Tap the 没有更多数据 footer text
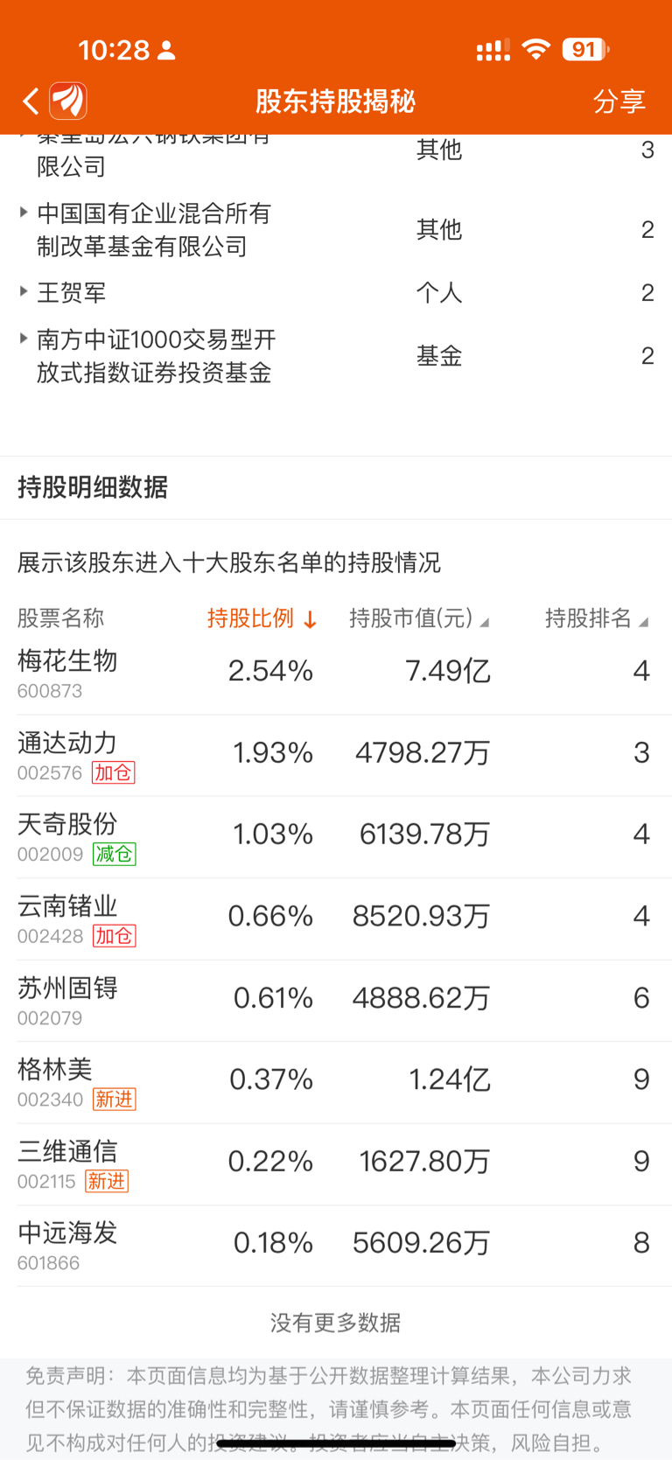672x1460 pixels. click(336, 1323)
